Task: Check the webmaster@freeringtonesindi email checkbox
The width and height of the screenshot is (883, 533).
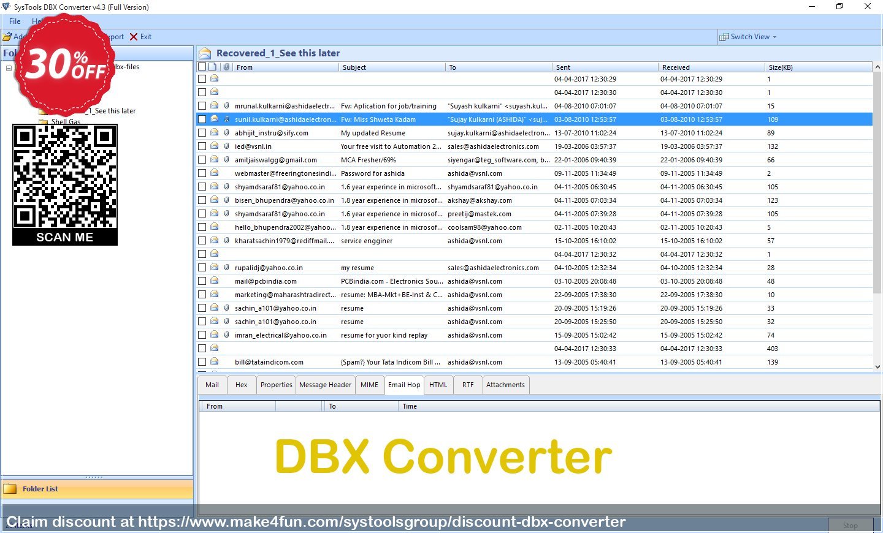Action: [x=202, y=173]
